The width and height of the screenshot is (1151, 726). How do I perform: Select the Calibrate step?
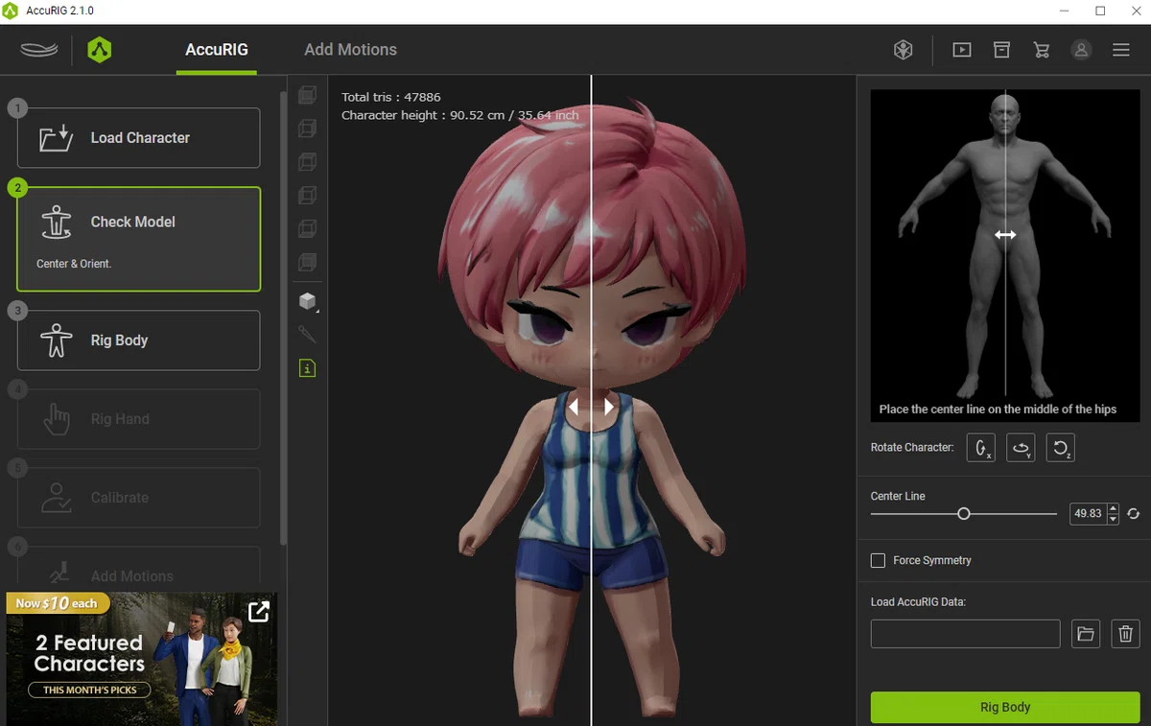coord(139,497)
